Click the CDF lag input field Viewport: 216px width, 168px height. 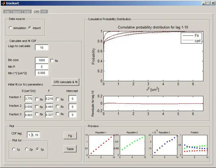34,135
